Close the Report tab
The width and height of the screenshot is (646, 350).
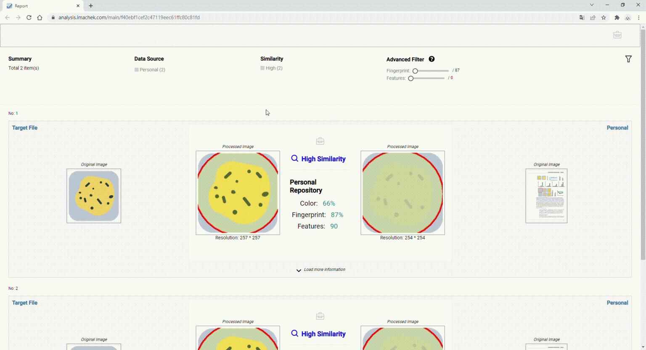pyautogui.click(x=78, y=6)
